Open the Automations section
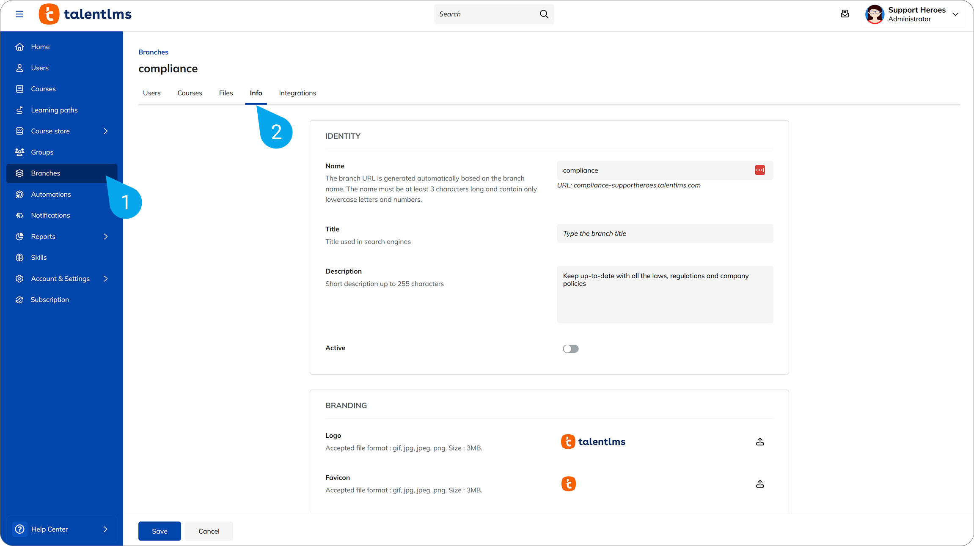 pos(50,194)
